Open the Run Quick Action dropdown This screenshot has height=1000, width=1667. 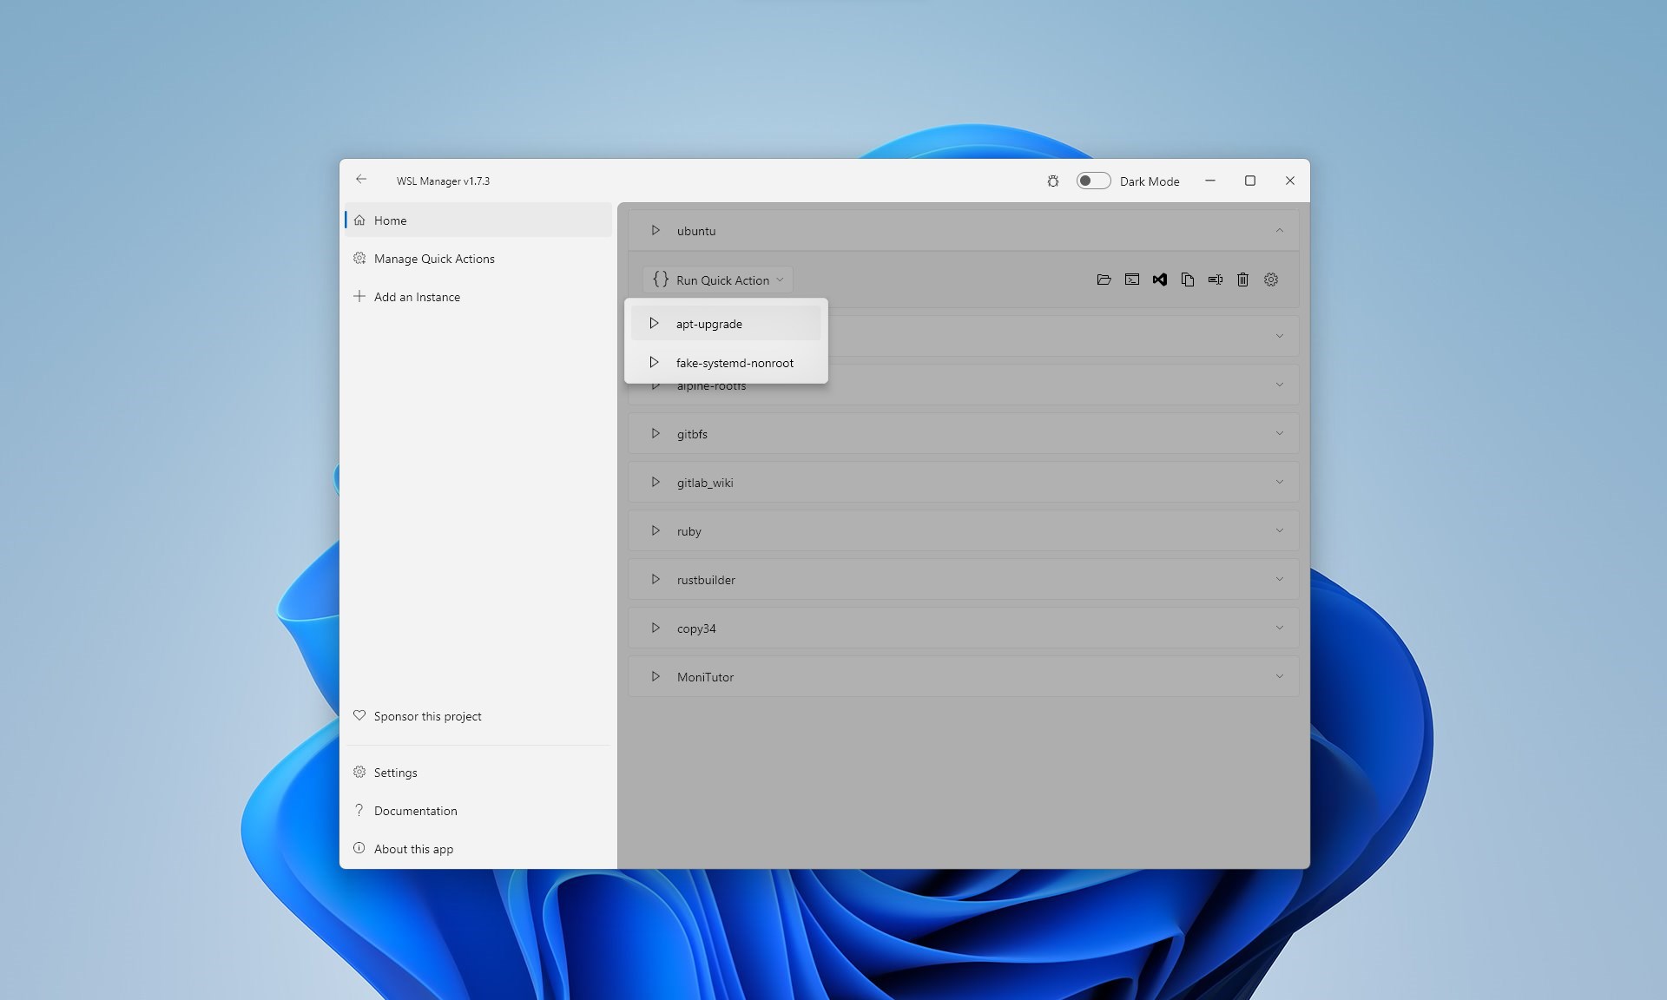[x=717, y=280]
